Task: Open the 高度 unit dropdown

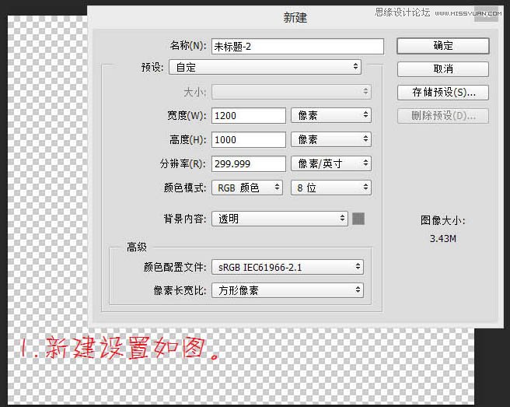Action: click(x=330, y=139)
